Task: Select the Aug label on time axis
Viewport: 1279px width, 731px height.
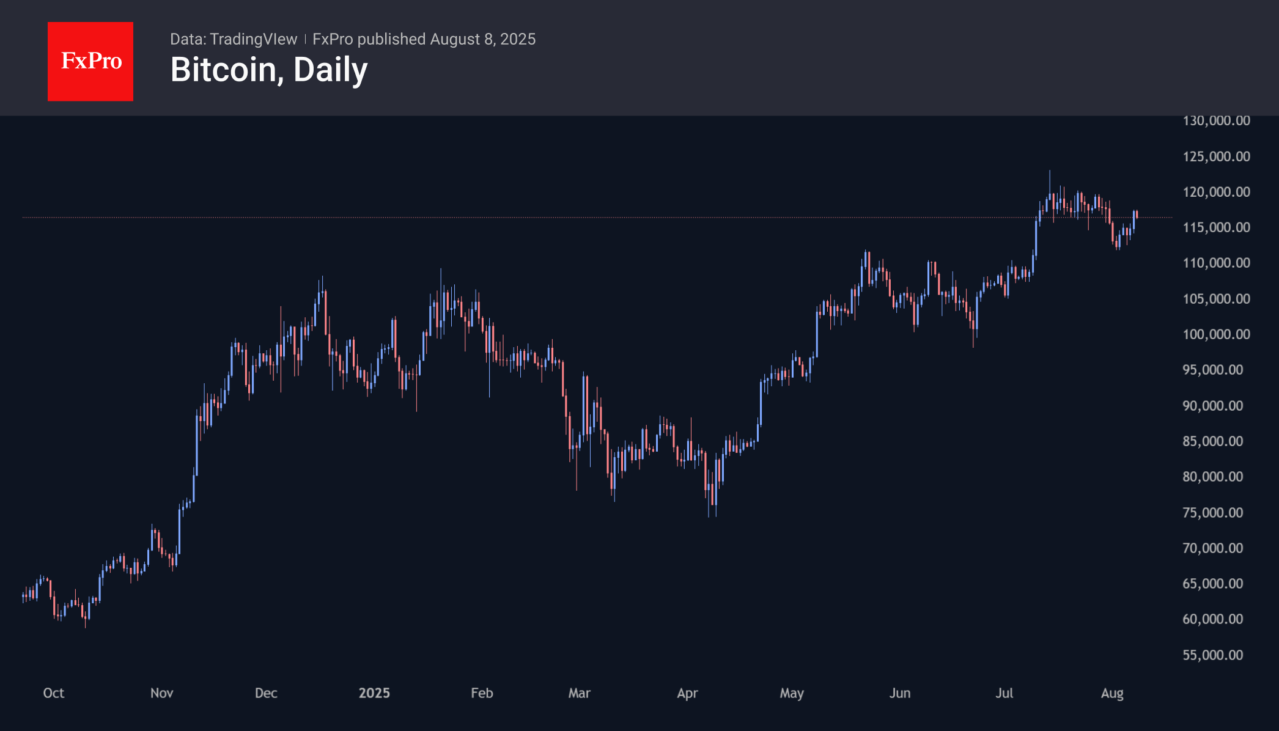Action: tap(1112, 693)
